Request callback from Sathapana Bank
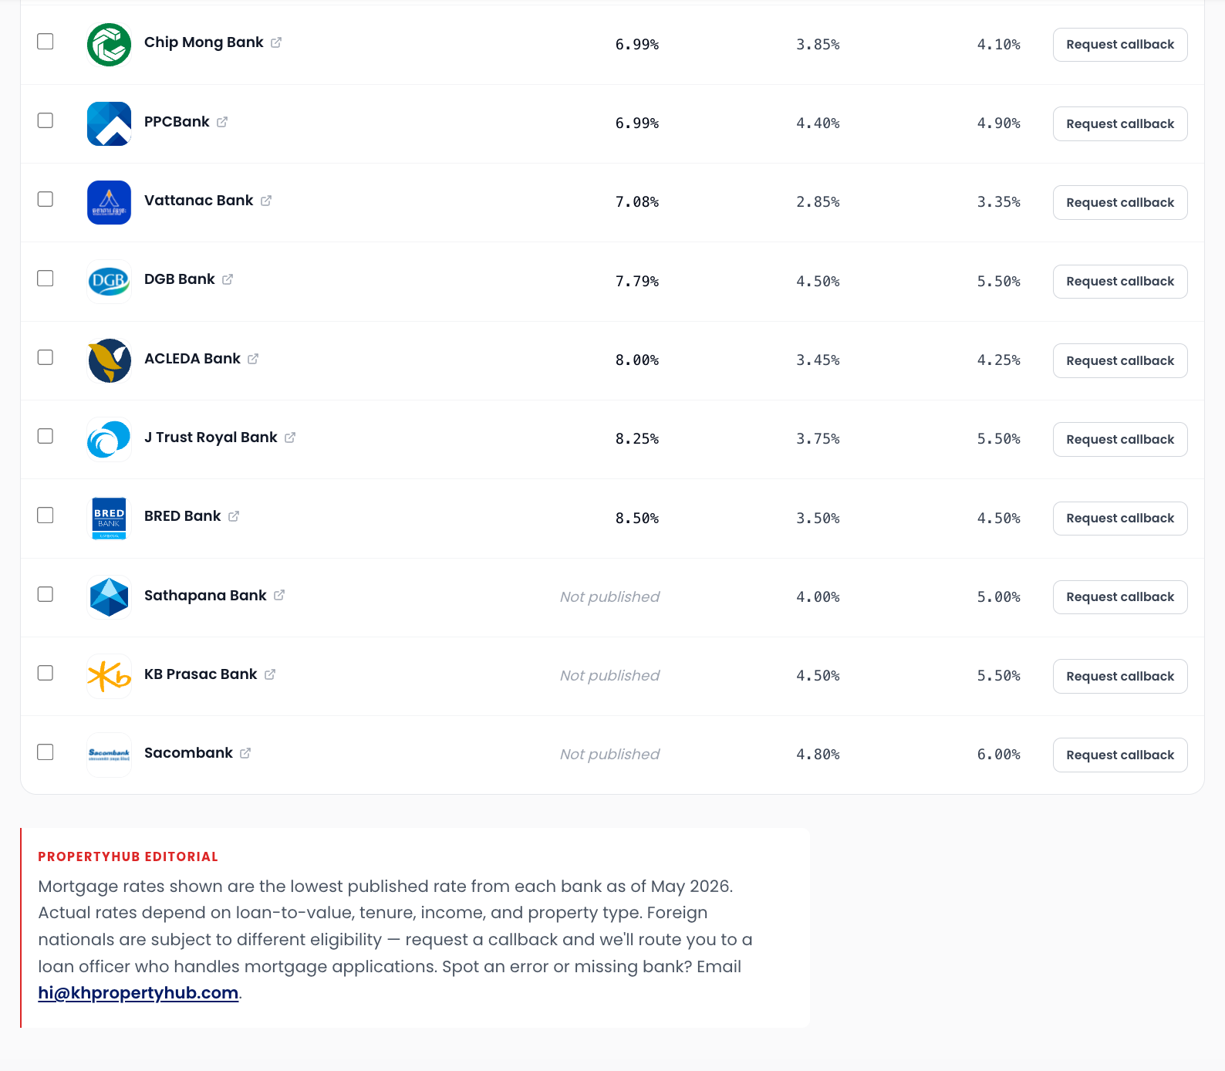The width and height of the screenshot is (1225, 1071). 1120,597
